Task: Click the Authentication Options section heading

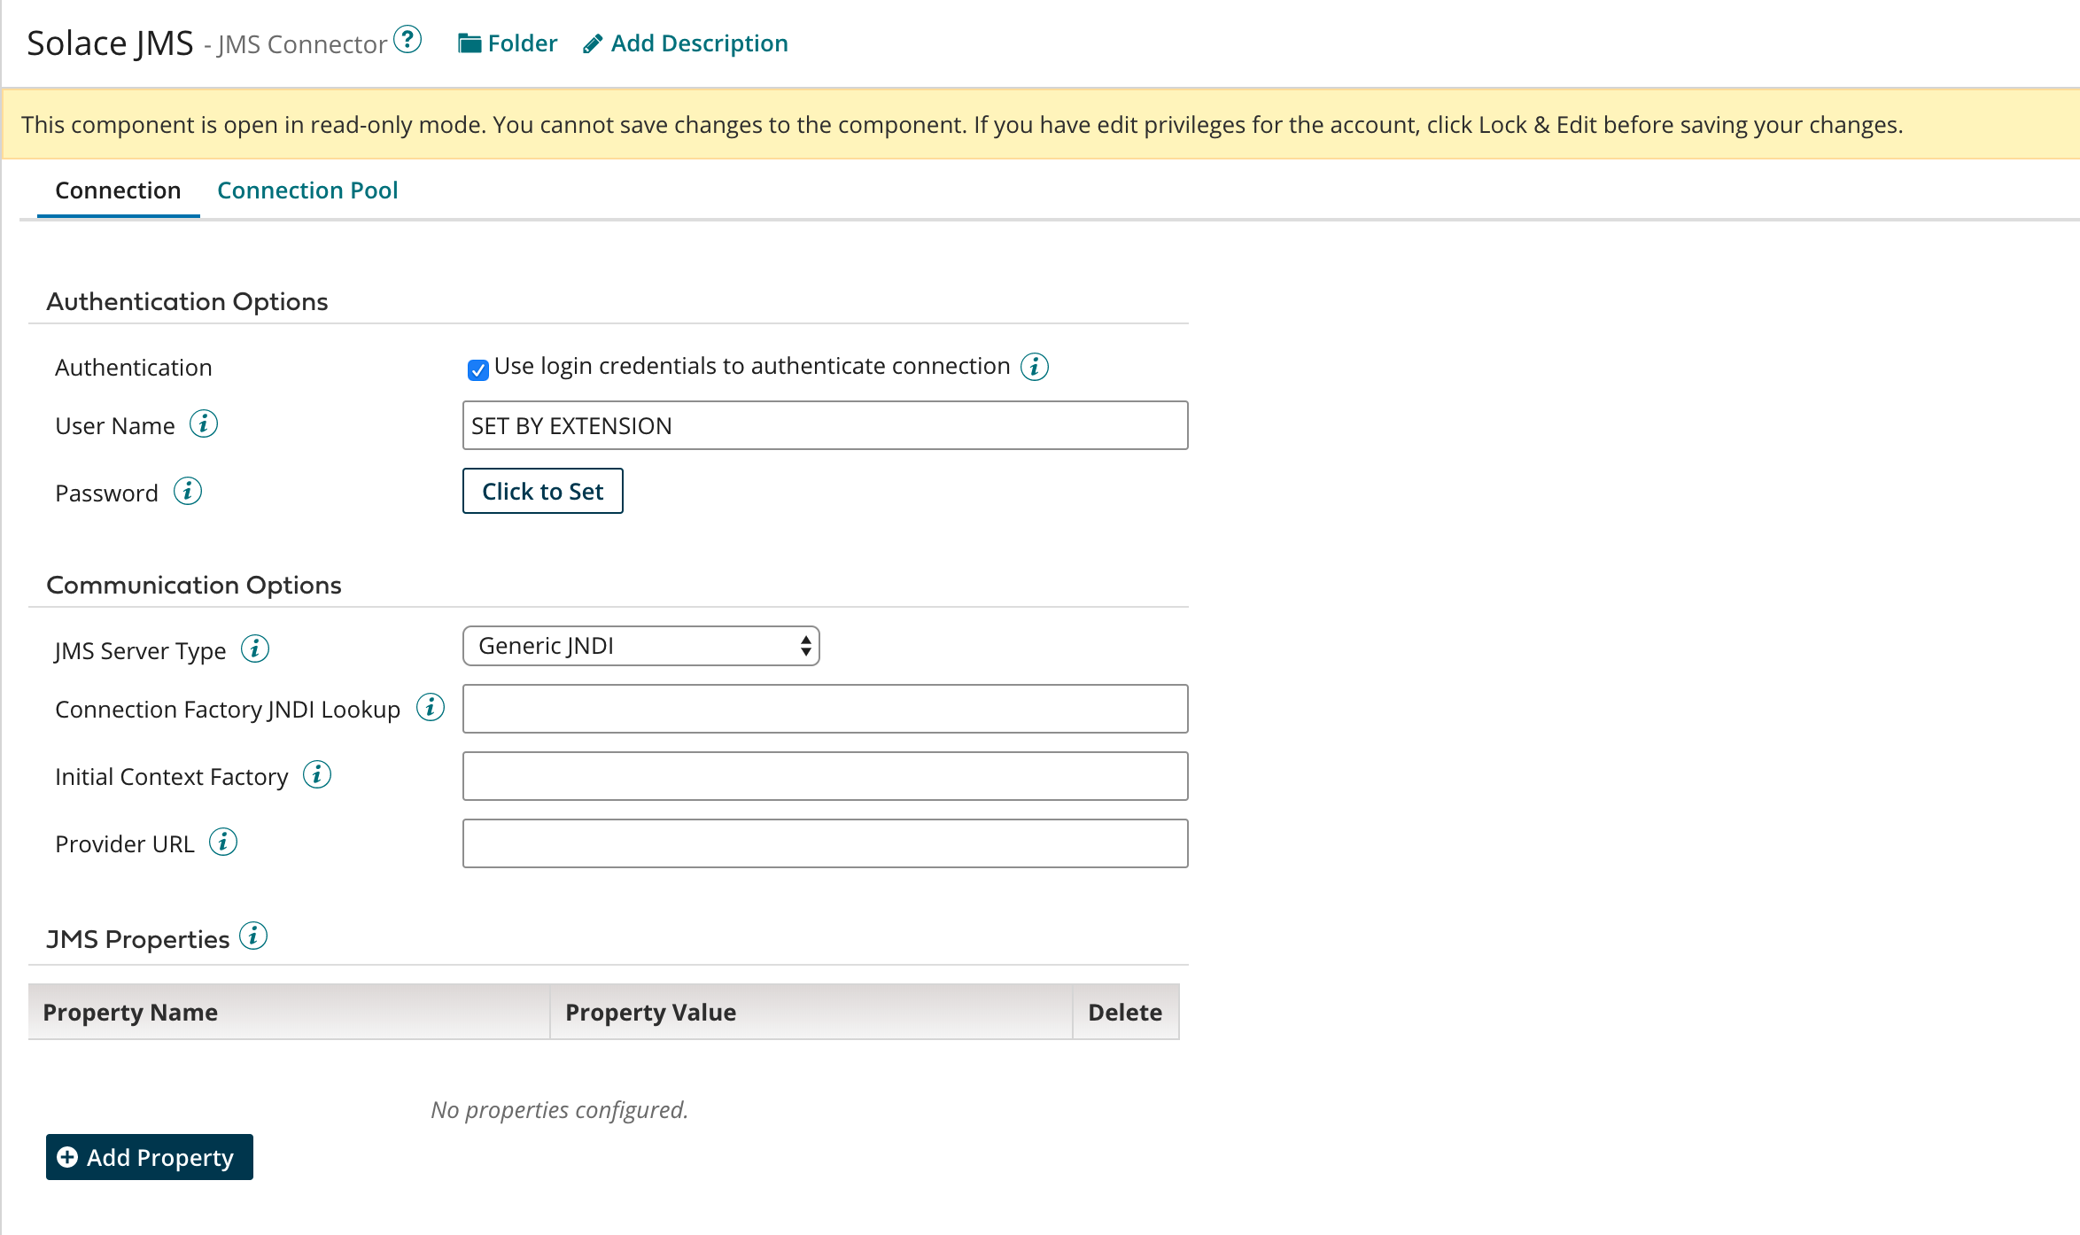Action: click(187, 302)
